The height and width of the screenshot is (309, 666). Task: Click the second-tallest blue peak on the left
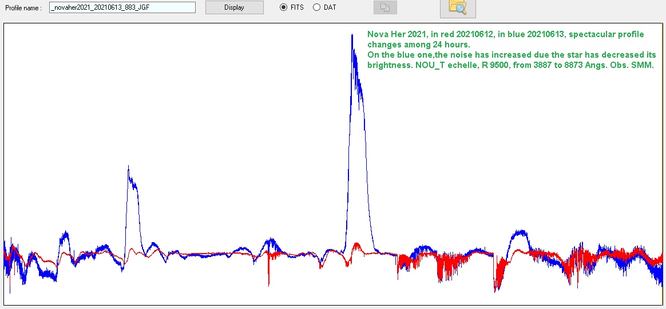point(128,167)
